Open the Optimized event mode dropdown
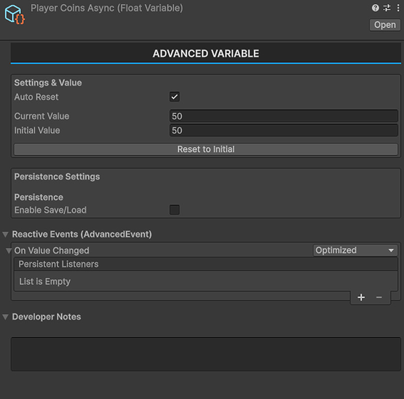Screen dimensions: 404x399 [x=355, y=250]
